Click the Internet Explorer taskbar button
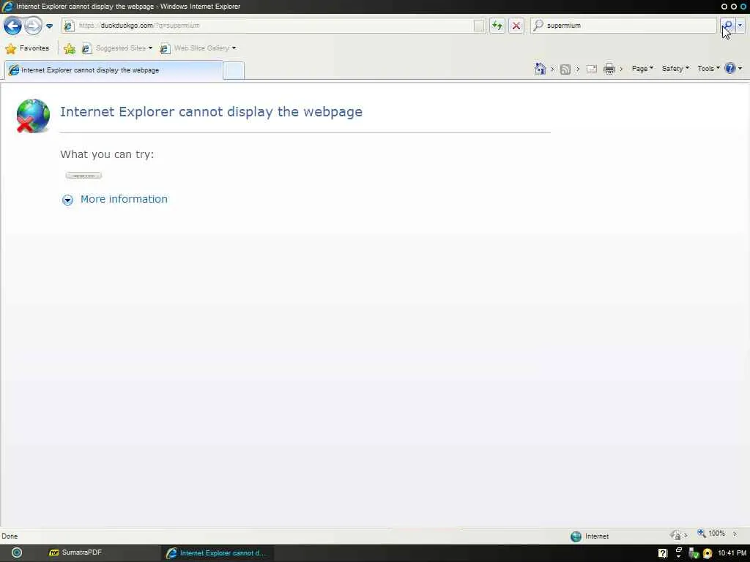 point(217,553)
